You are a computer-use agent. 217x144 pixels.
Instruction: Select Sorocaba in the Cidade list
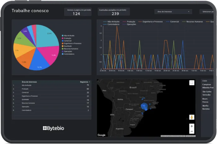click(x=206, y=95)
